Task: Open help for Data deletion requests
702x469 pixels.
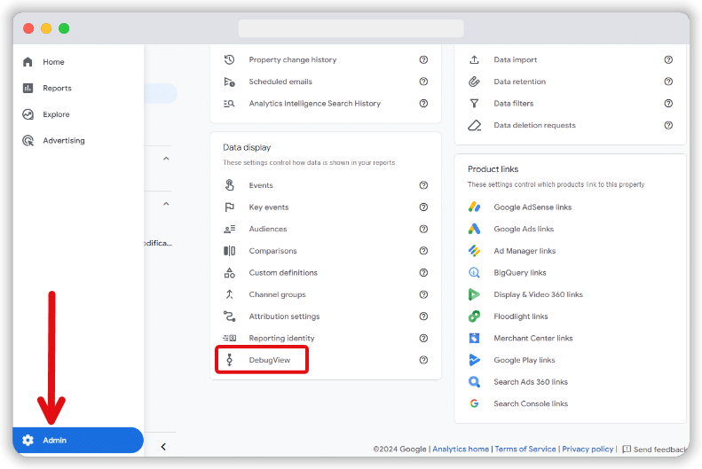Action: tap(668, 125)
